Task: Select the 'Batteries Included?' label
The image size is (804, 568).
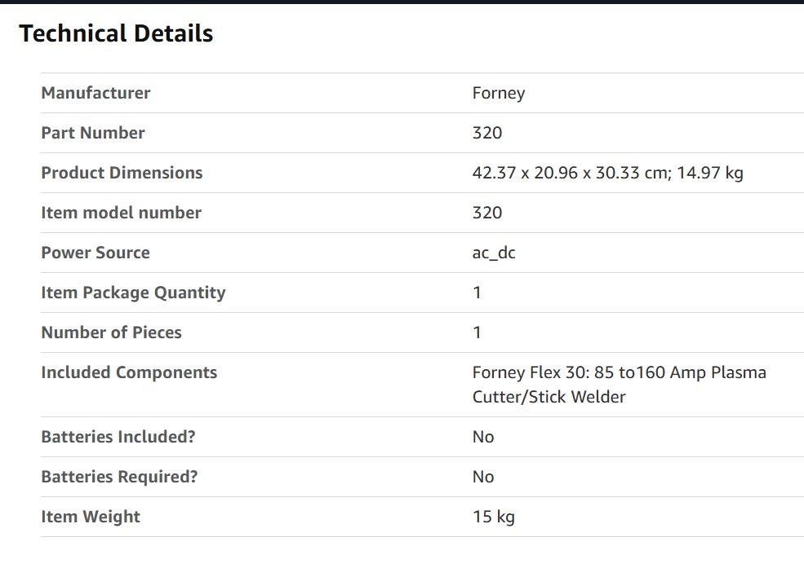Action: pos(118,437)
